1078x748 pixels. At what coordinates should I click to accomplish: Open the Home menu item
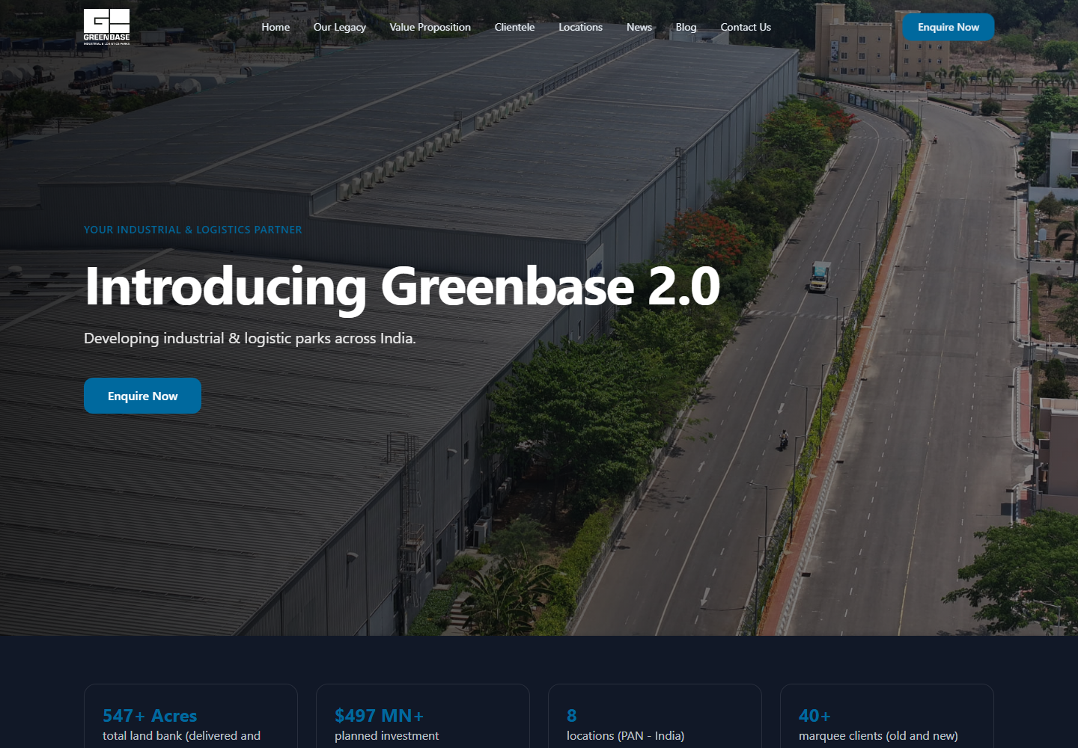pyautogui.click(x=275, y=27)
